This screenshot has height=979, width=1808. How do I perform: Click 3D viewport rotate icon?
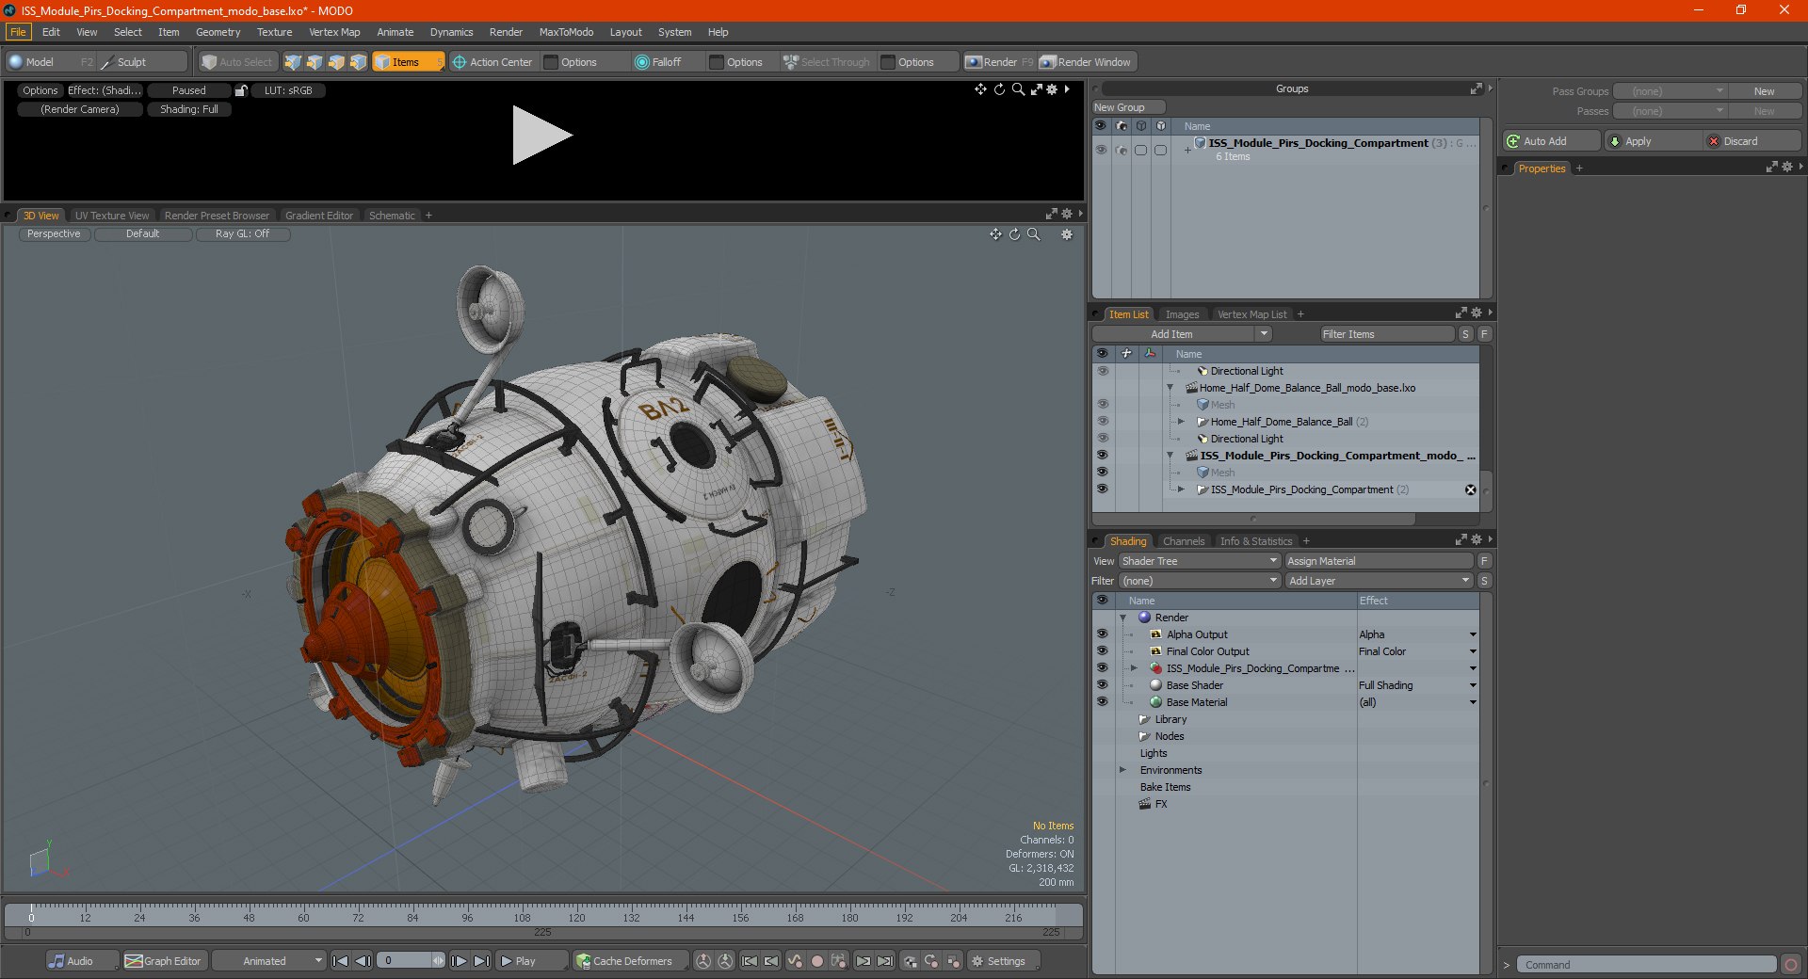tap(1014, 234)
